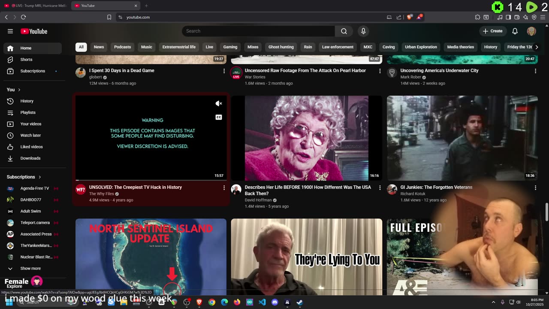This screenshot has height=309, width=549.
Task: Toggle captions on the video preview
Action: pyautogui.click(x=219, y=117)
